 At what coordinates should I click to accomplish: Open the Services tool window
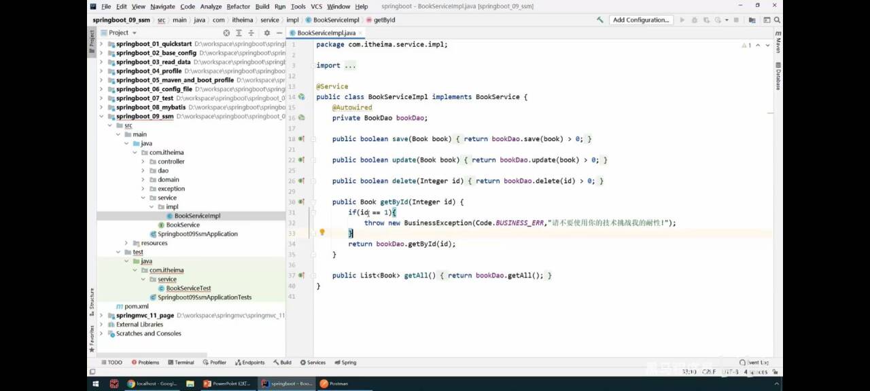coord(313,362)
